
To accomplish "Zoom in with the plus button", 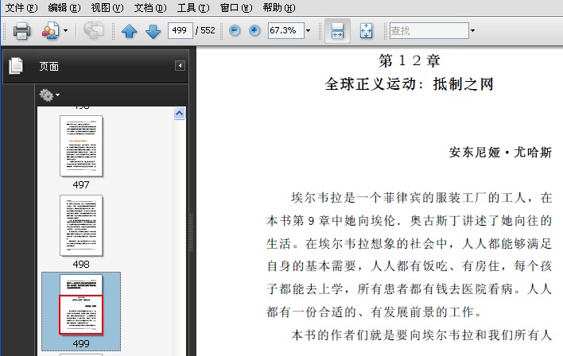I will point(254,30).
